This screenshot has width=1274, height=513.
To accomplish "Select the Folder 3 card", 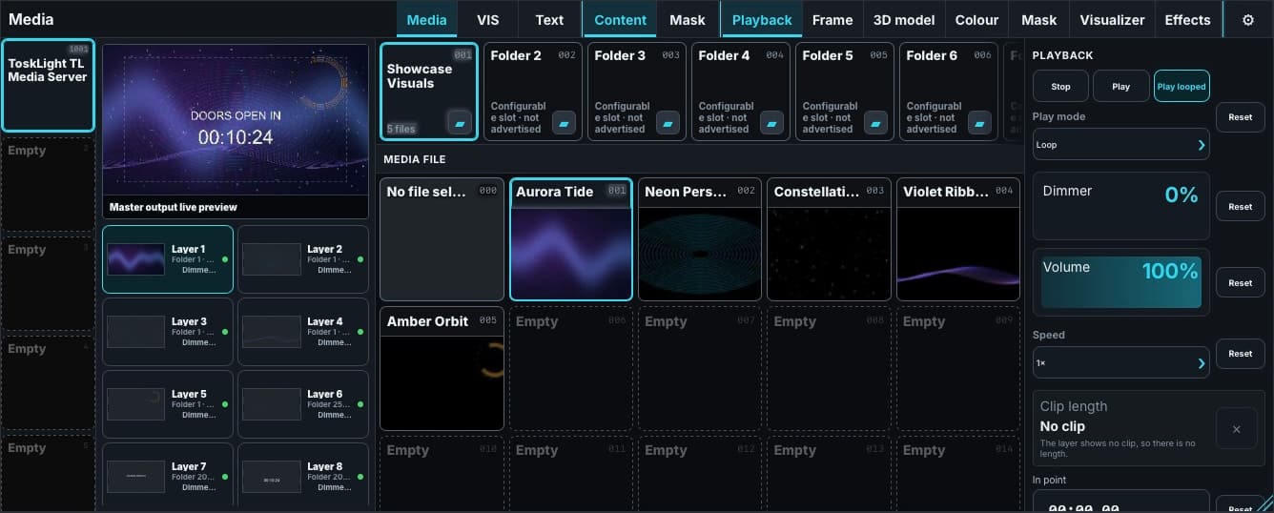I will click(x=637, y=92).
